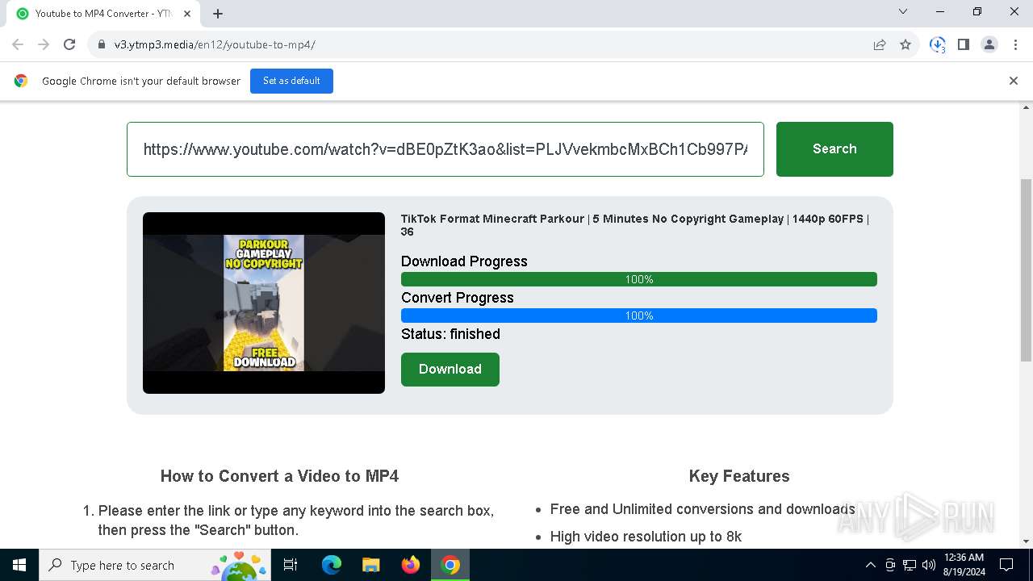Click the 'Status: finished' text
1033x581 pixels.
tap(450, 334)
